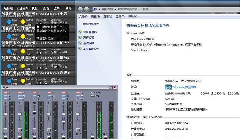Open the arrow dropdown before 系统 in the address bar

(140, 9)
